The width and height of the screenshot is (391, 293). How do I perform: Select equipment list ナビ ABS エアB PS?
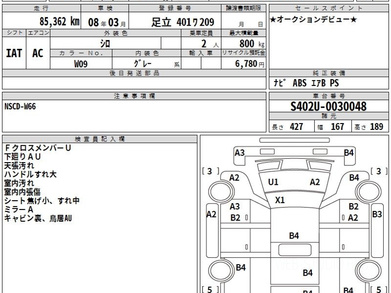pyautogui.click(x=306, y=83)
